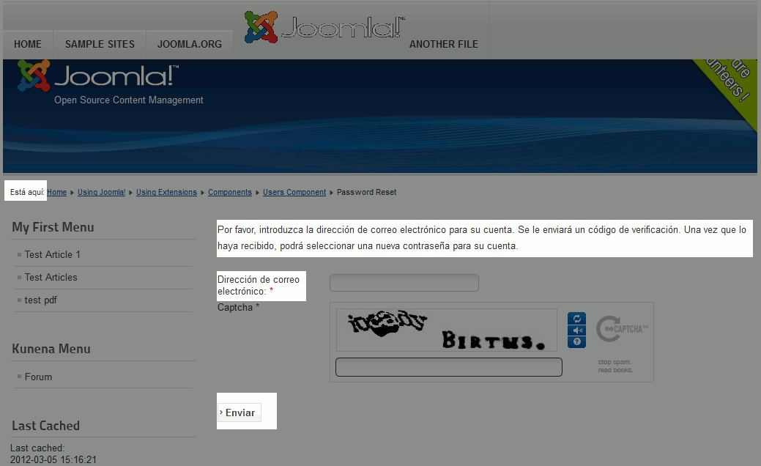Go to Using Joomla! breadcrumb
This screenshot has height=466, width=761.
[101, 192]
